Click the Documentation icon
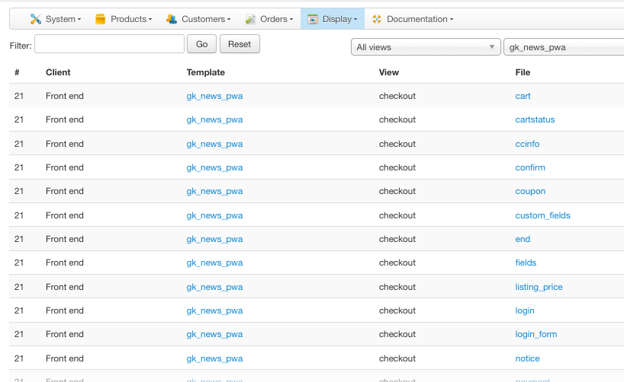 pos(377,19)
